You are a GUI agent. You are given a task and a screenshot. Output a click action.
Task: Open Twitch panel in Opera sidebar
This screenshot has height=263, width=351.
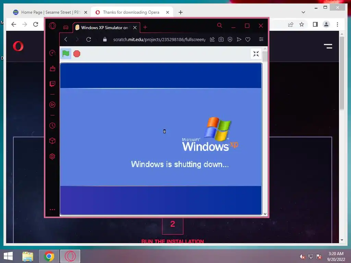pyautogui.click(x=52, y=84)
